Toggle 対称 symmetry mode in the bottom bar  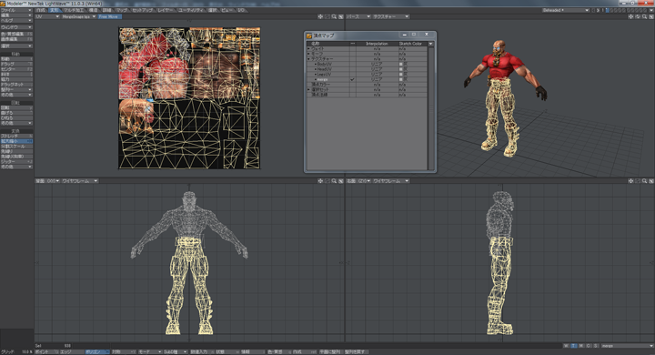point(123,352)
